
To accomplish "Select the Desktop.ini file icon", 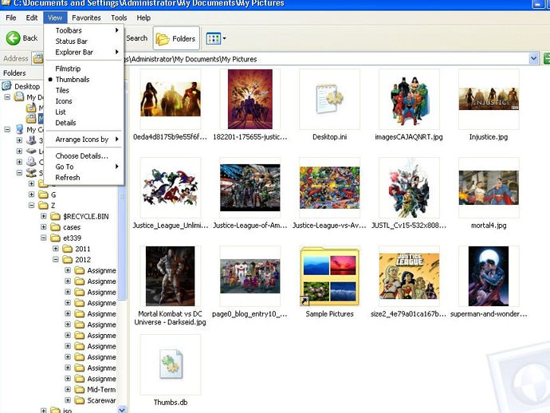I will click(329, 99).
